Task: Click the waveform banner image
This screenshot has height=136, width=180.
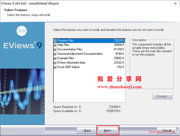Action: [x=22, y=91]
